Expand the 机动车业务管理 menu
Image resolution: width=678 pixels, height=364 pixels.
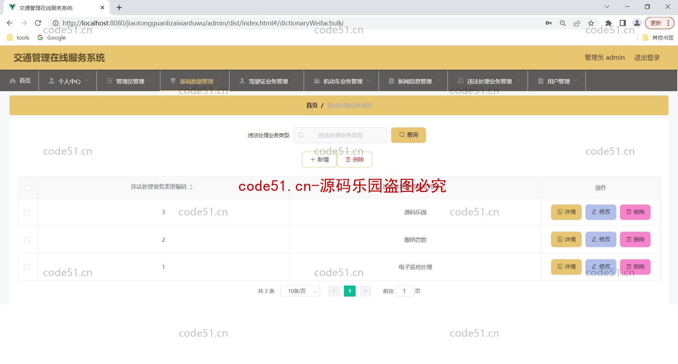pos(341,81)
